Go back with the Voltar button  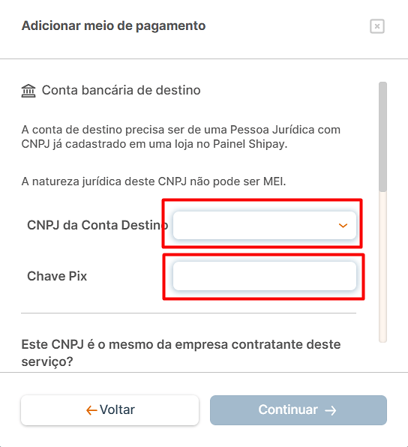(109, 410)
